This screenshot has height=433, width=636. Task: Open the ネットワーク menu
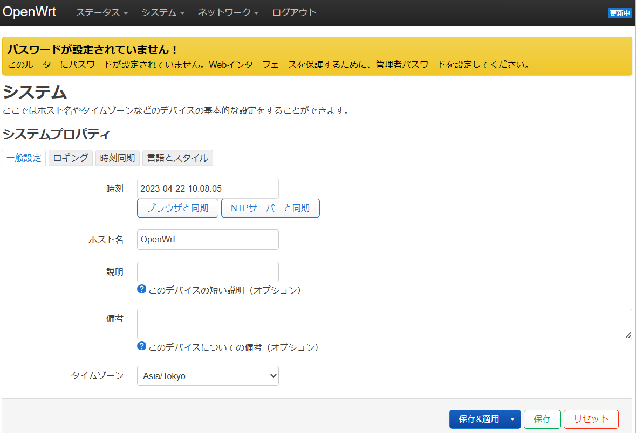pos(228,12)
